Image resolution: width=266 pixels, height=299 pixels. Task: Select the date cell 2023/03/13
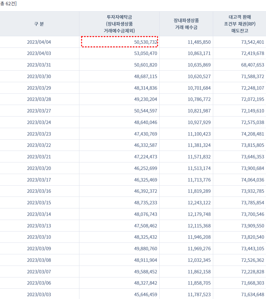[39, 226]
